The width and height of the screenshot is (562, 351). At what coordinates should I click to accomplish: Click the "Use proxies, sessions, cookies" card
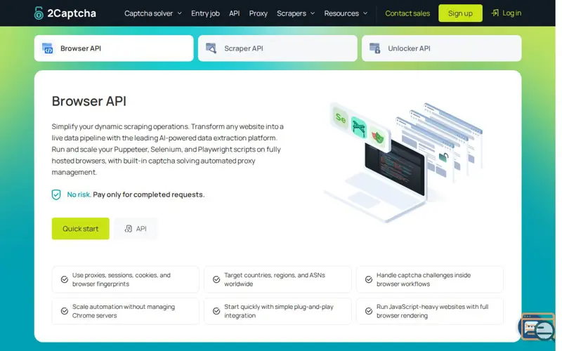126,279
